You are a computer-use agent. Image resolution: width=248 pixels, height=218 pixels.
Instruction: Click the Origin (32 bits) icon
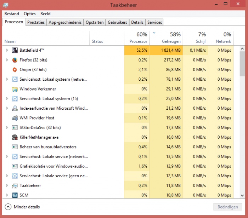coord(15,70)
